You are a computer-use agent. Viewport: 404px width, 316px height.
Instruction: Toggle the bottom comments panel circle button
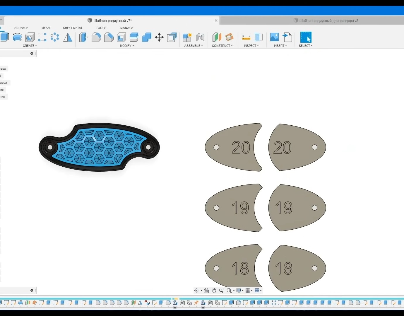click(32, 290)
